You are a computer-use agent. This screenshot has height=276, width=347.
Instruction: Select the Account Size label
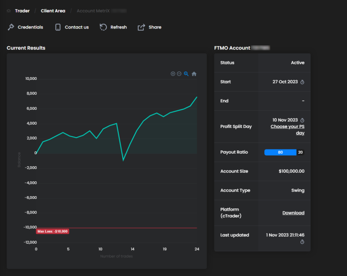(x=234, y=171)
